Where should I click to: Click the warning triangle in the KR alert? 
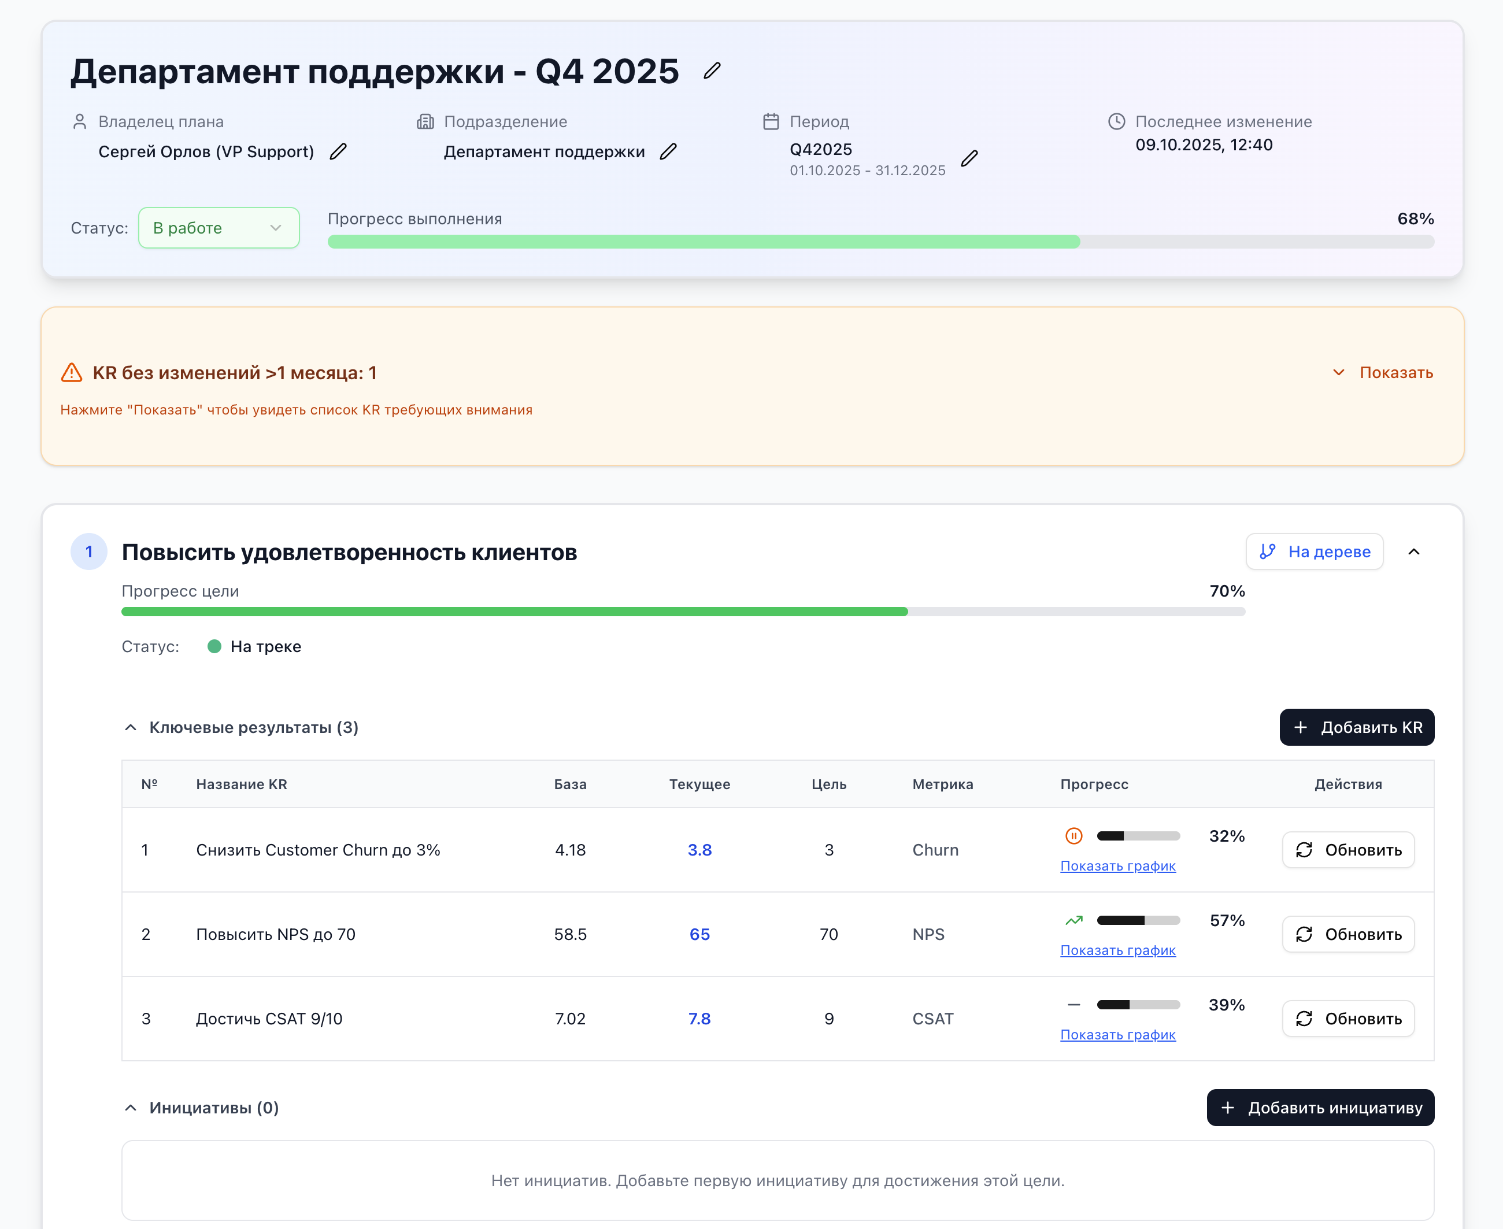coord(72,372)
